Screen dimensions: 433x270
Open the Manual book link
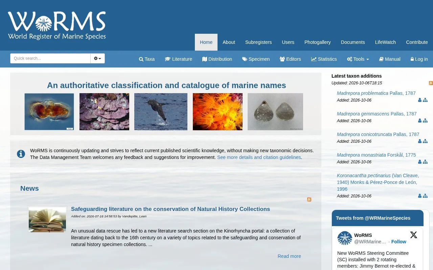point(390,59)
